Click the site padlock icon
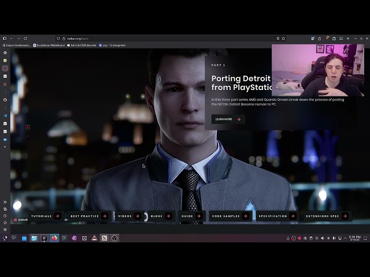The height and width of the screenshot is (277, 370). [x=64, y=39]
